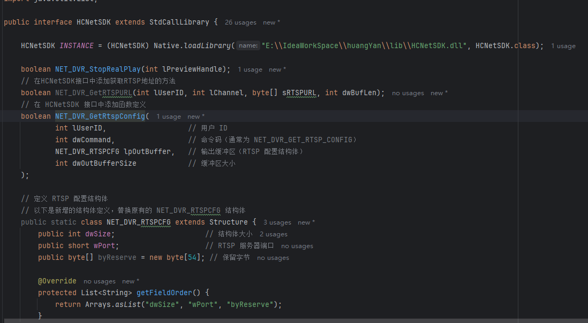
Task: Click the lpOutBuffer parameter
Action: point(147,151)
